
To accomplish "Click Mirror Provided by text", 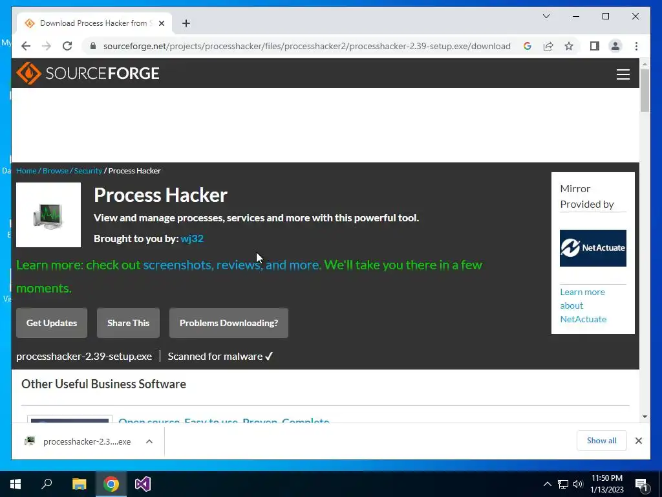I will [587, 197].
